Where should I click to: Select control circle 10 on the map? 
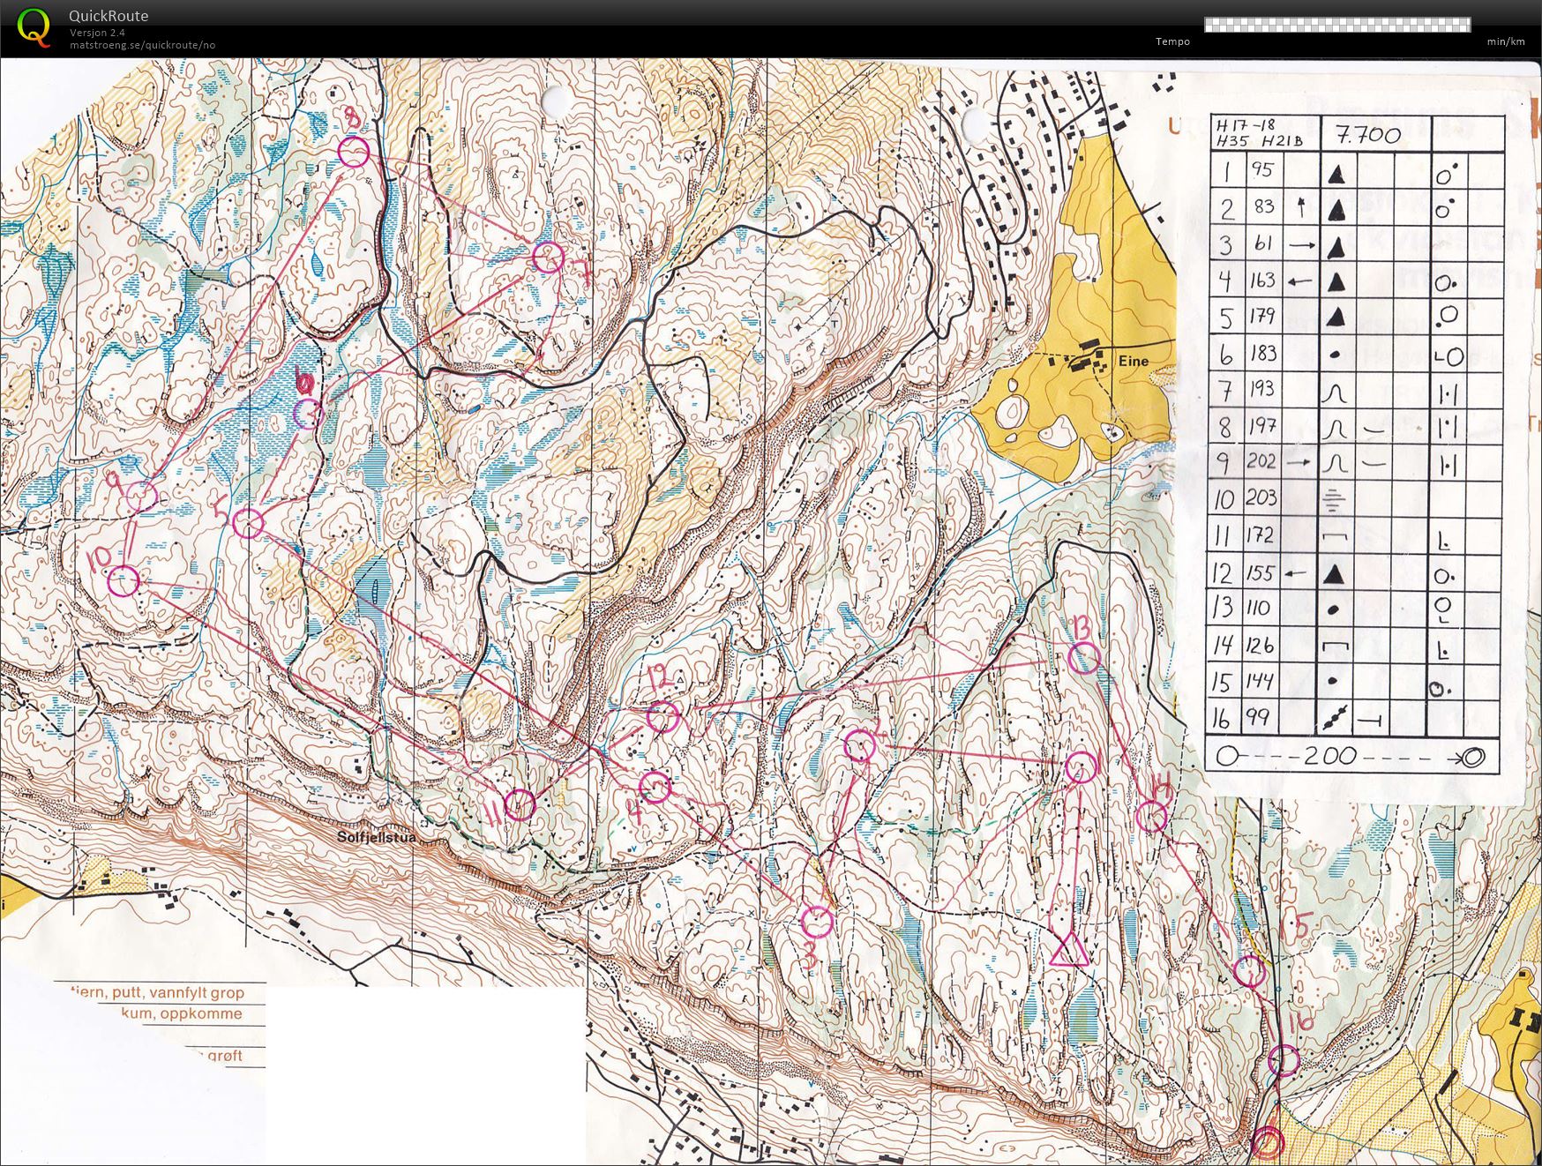(124, 581)
